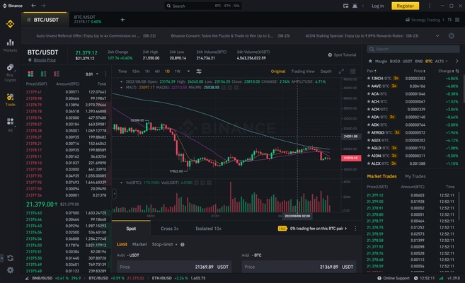Open the ALTS market dropdown

point(441,61)
